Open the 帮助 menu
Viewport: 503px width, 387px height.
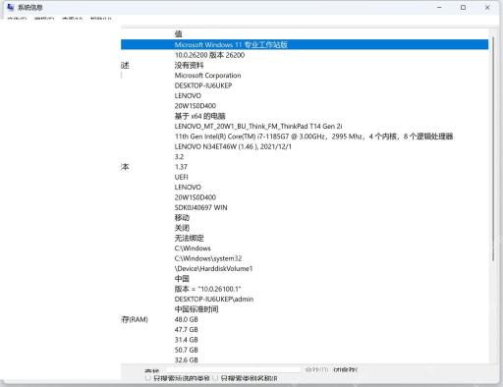click(101, 18)
